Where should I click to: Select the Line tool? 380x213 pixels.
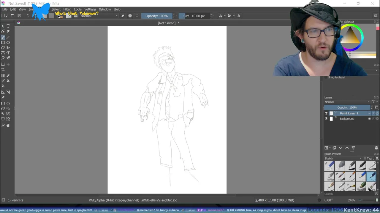point(8,37)
